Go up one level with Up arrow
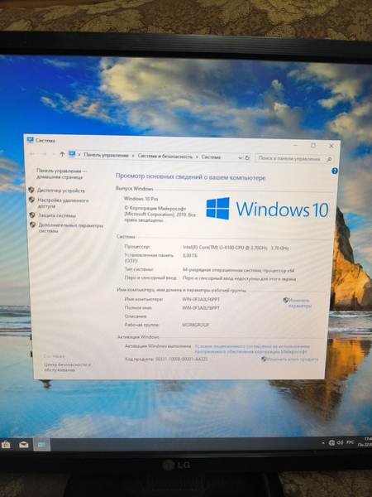 [x=62, y=154]
